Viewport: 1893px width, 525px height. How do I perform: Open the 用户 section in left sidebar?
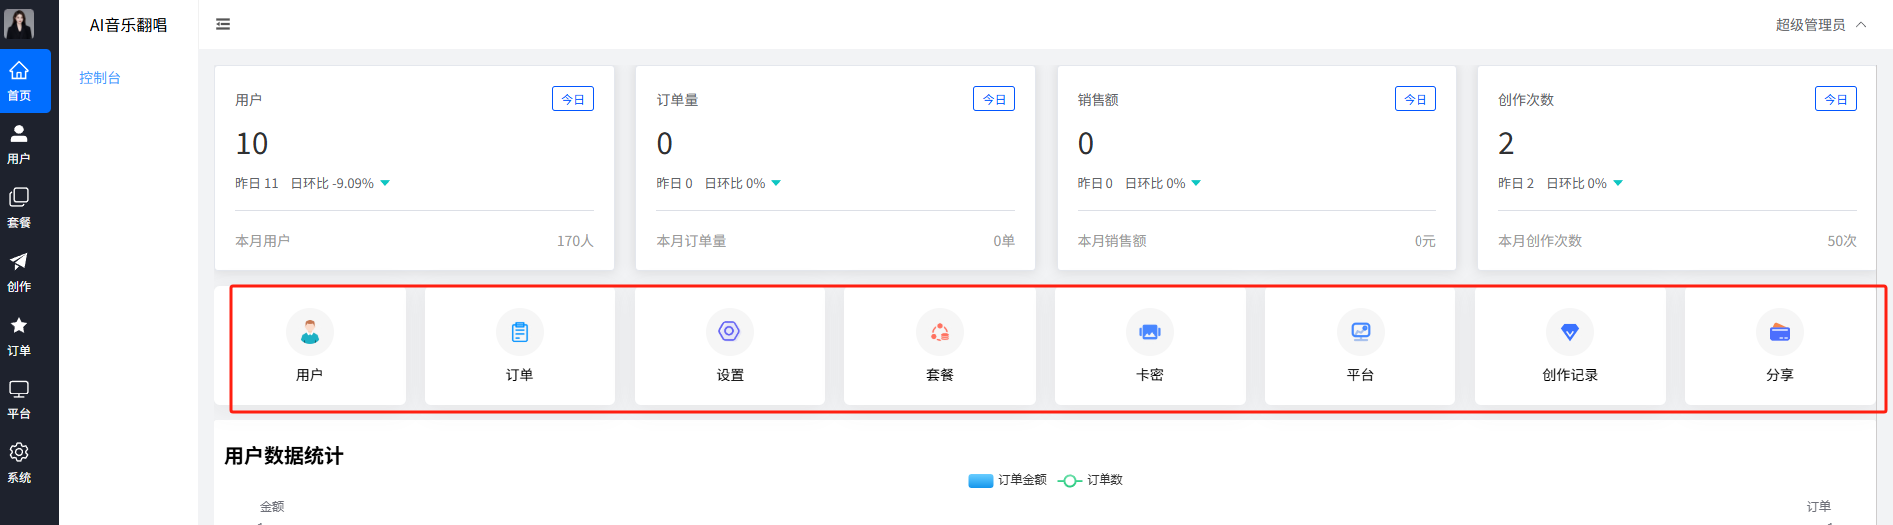point(19,144)
